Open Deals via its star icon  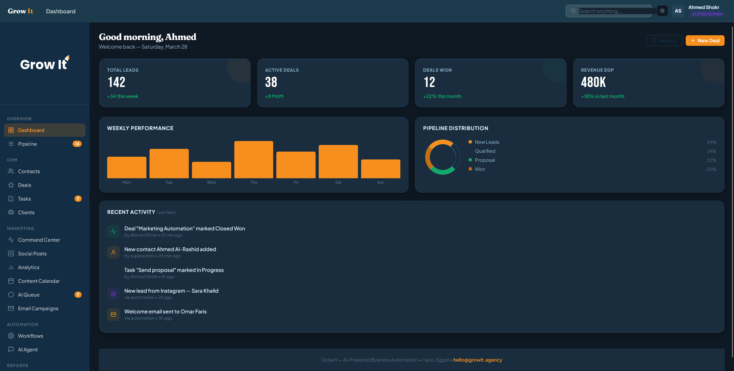11,185
